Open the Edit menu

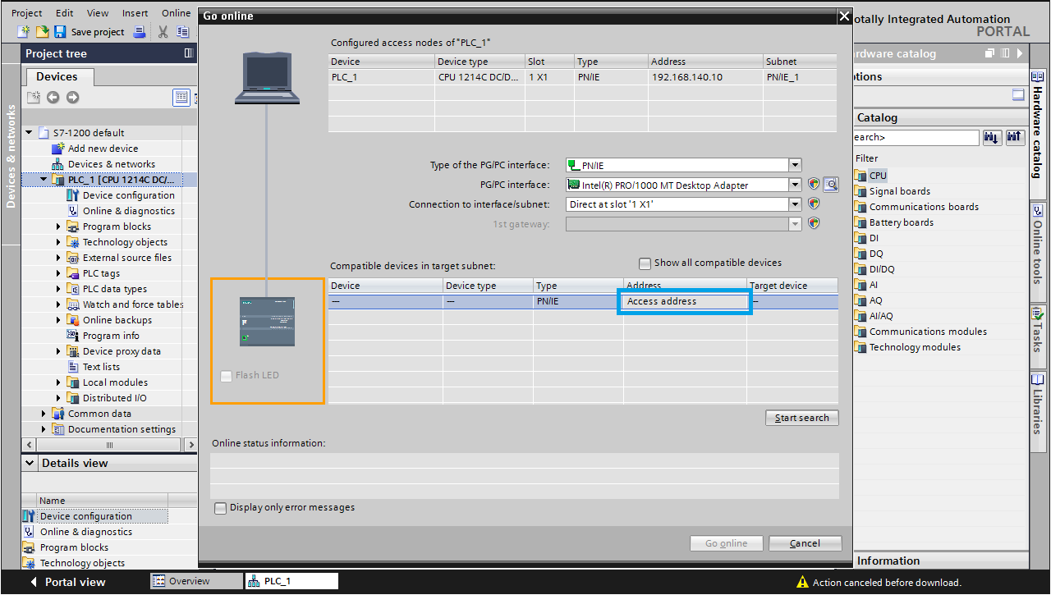click(x=64, y=13)
